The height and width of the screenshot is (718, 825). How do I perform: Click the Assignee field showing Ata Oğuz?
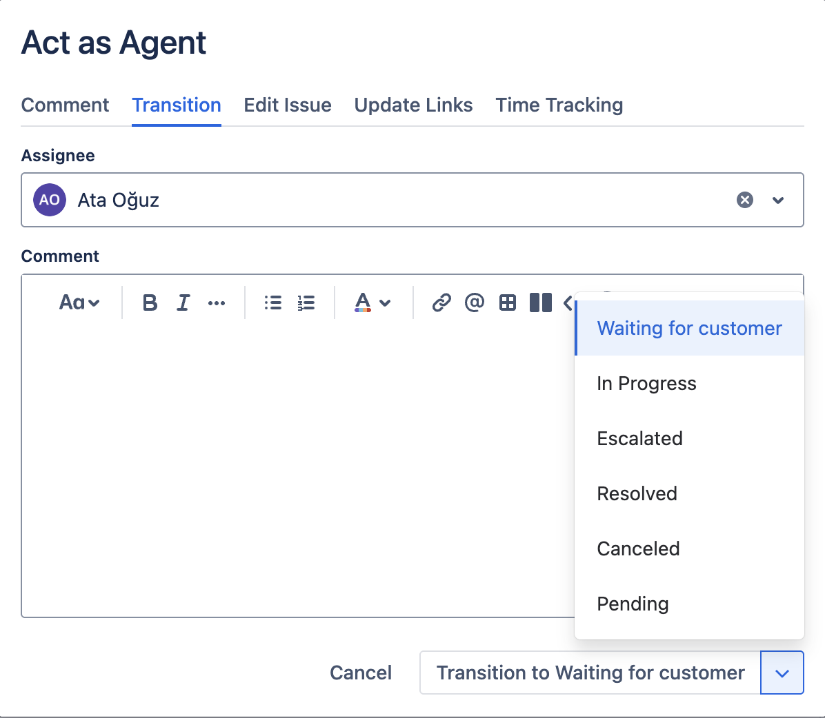tap(412, 200)
